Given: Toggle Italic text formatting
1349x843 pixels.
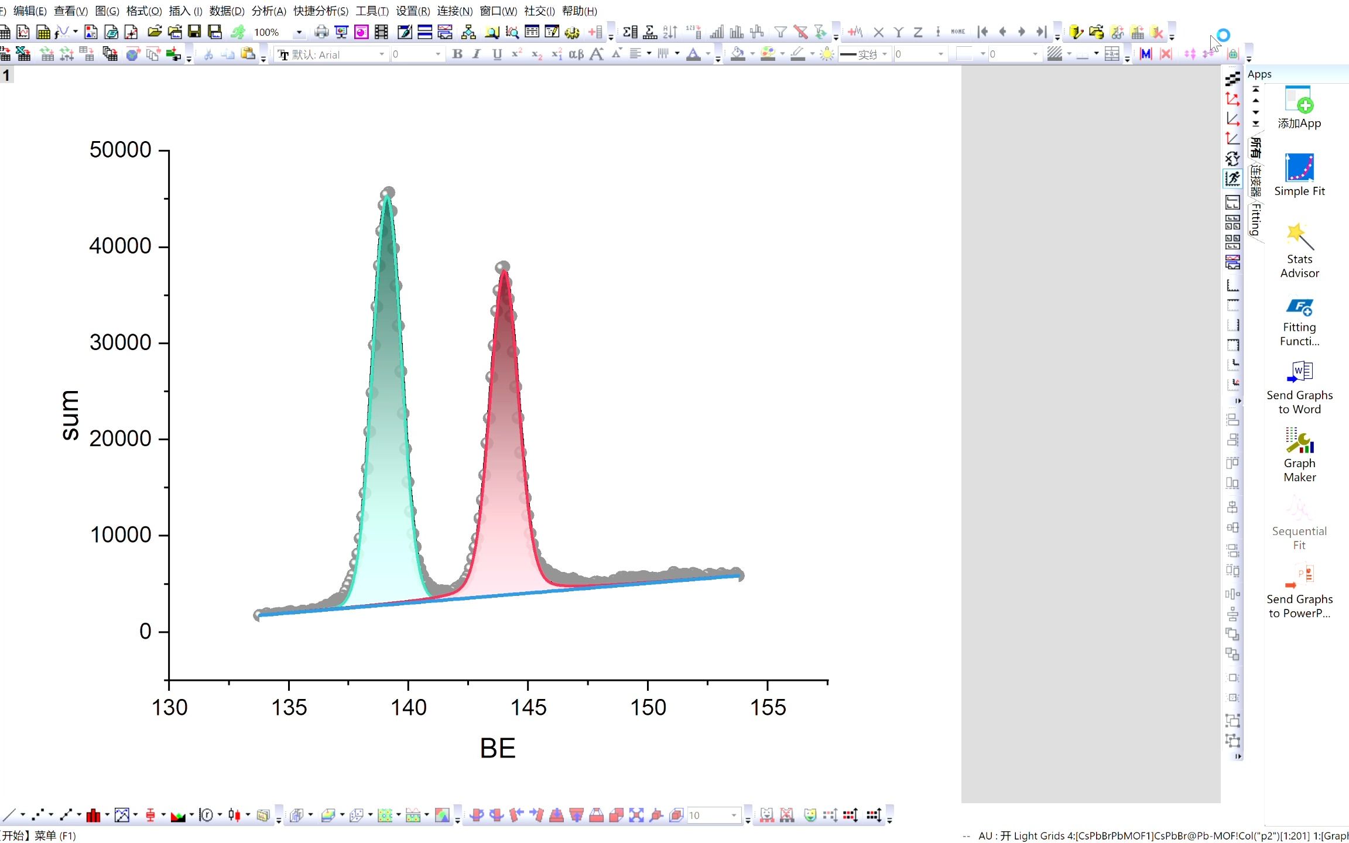Looking at the screenshot, I should (477, 54).
